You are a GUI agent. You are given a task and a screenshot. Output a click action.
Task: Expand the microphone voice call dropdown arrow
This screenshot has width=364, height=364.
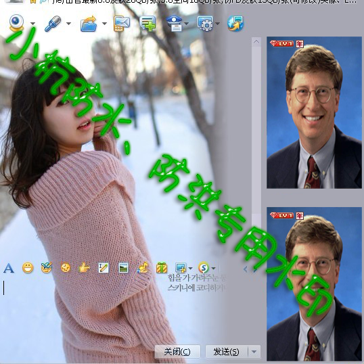point(68,24)
